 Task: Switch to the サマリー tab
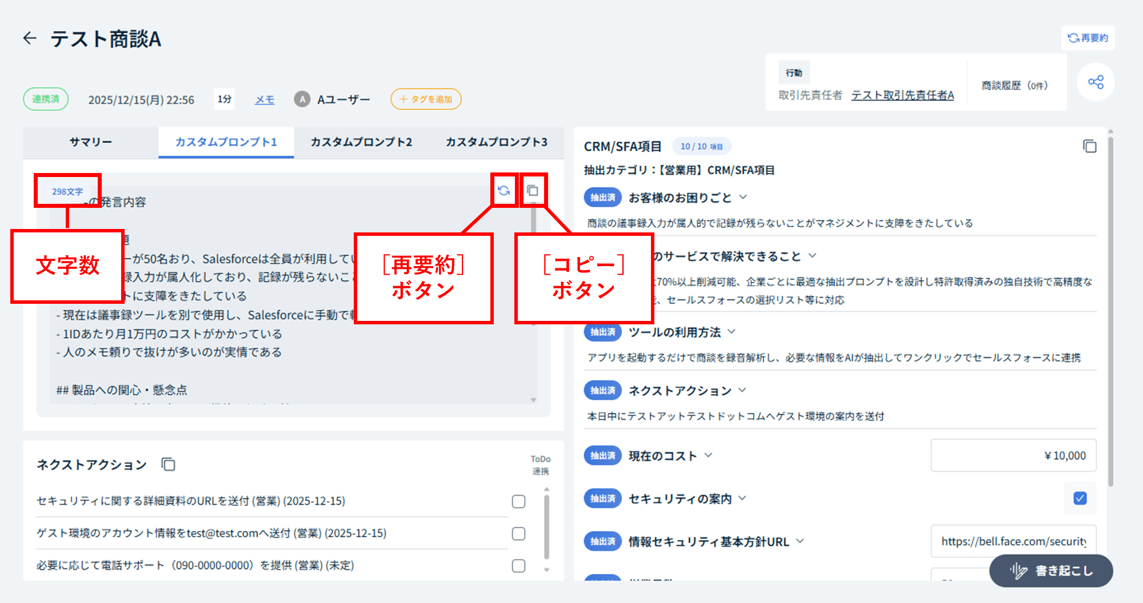(x=91, y=142)
